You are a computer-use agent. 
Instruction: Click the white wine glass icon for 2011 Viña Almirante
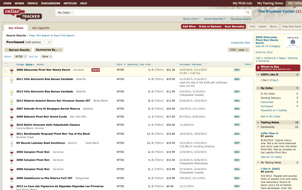click(11, 80)
